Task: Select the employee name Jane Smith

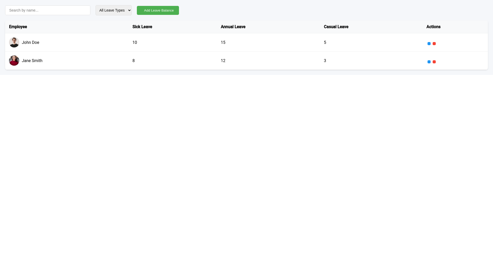Action: (x=32, y=61)
